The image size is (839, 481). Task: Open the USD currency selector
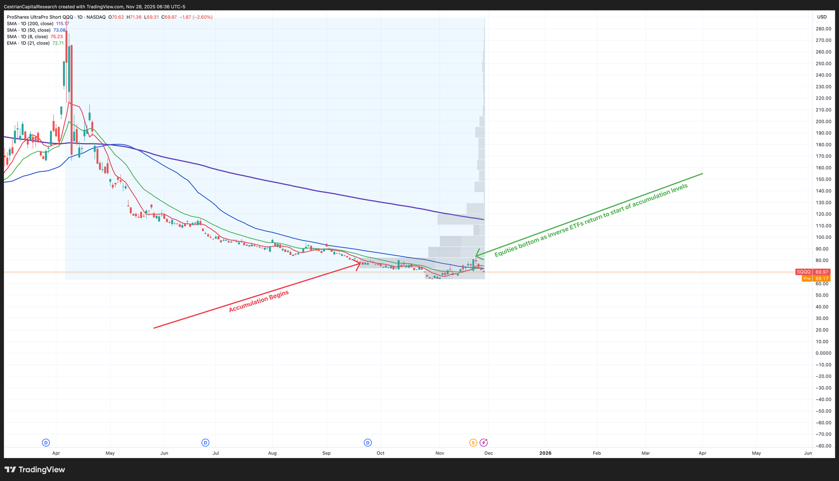click(x=821, y=17)
